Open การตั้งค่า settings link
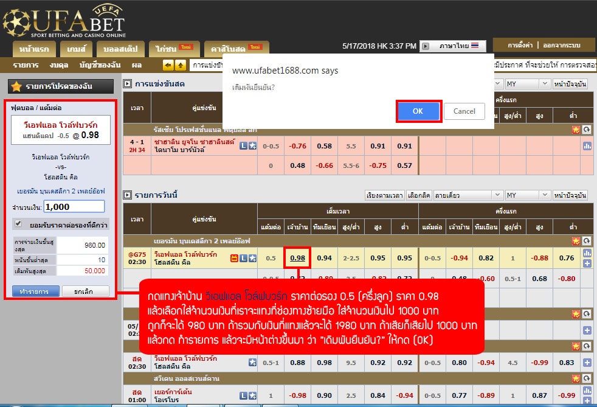Screen dimensions: 597x407 click(520, 46)
